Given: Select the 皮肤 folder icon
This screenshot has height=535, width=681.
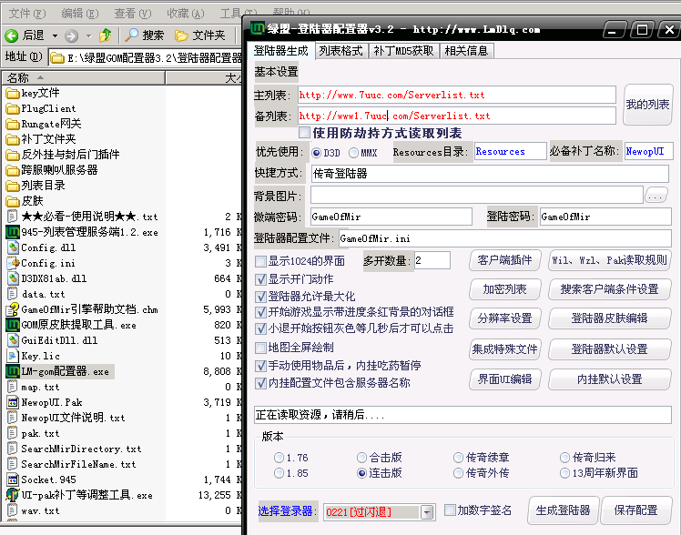Looking at the screenshot, I should click(x=13, y=201).
